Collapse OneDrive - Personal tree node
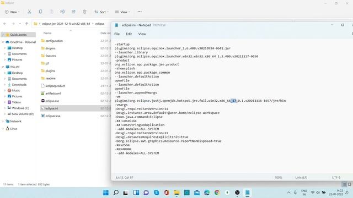Screen dimensions: 353x198 (x=3, y=42)
